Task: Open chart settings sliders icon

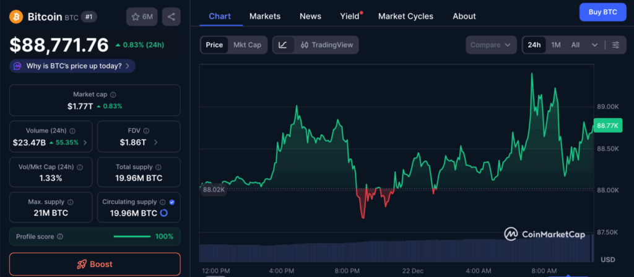Action: point(615,45)
